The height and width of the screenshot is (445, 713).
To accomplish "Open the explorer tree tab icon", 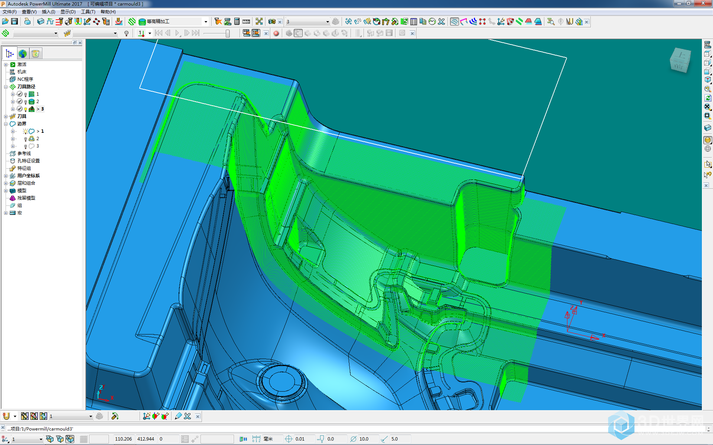I will [10, 54].
